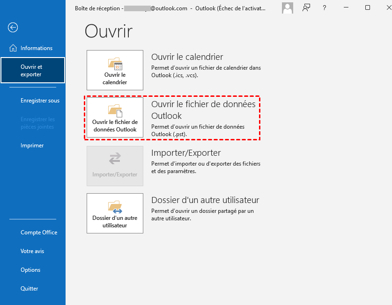Image resolution: width=392 pixels, height=305 pixels.
Task: Click the 'Importer/Exporter' heading text
Action: [x=186, y=152]
